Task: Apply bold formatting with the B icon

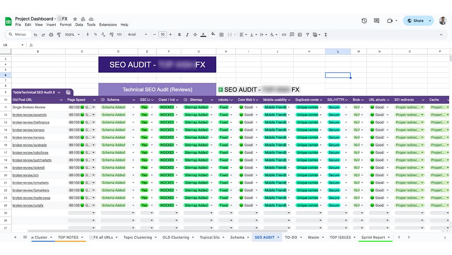Action: click(179, 35)
